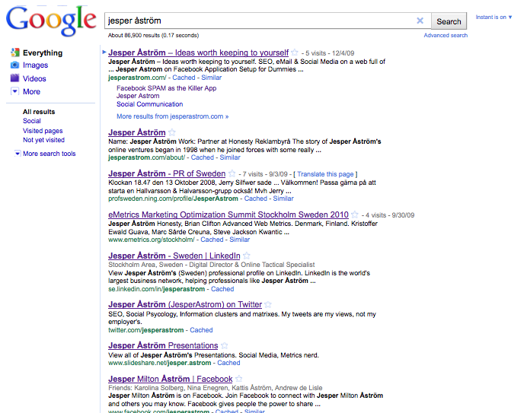Viewport: 527px width, 413px height.
Task: Open Similar for emetrics.org/stockholm
Action: [240, 240]
